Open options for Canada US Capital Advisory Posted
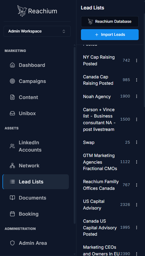 click(137, 227)
